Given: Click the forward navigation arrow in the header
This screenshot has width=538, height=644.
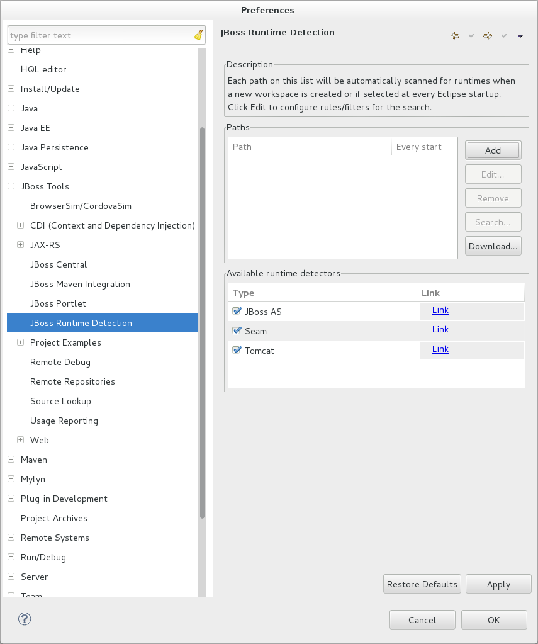Looking at the screenshot, I should (487, 36).
